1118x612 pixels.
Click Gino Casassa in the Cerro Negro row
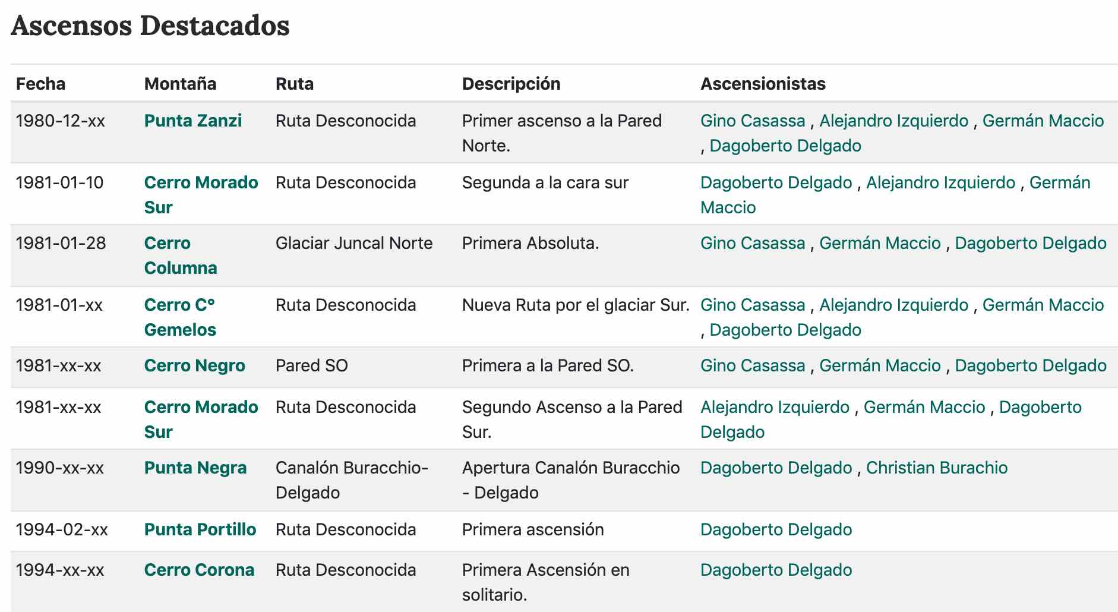coord(752,365)
